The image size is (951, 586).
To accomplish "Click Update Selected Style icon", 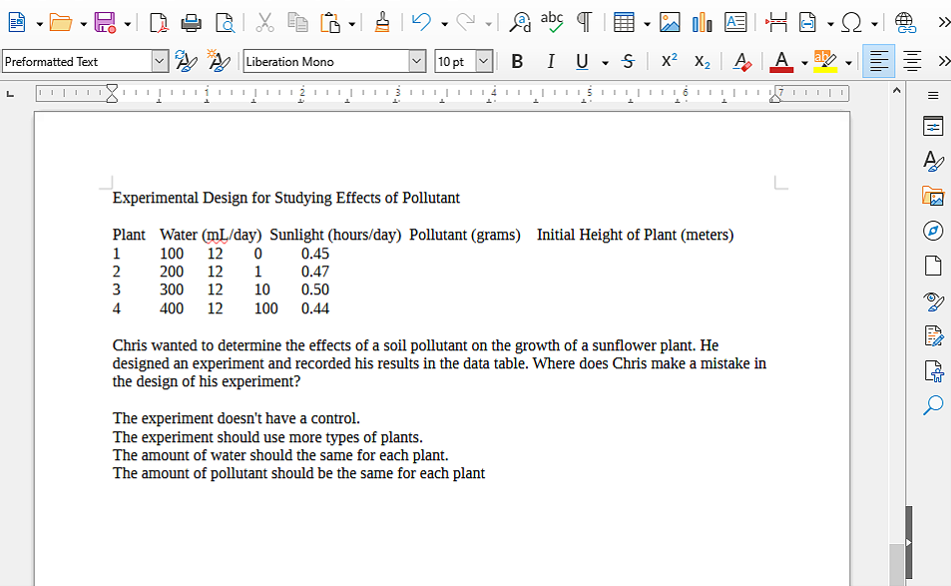I will coord(186,61).
